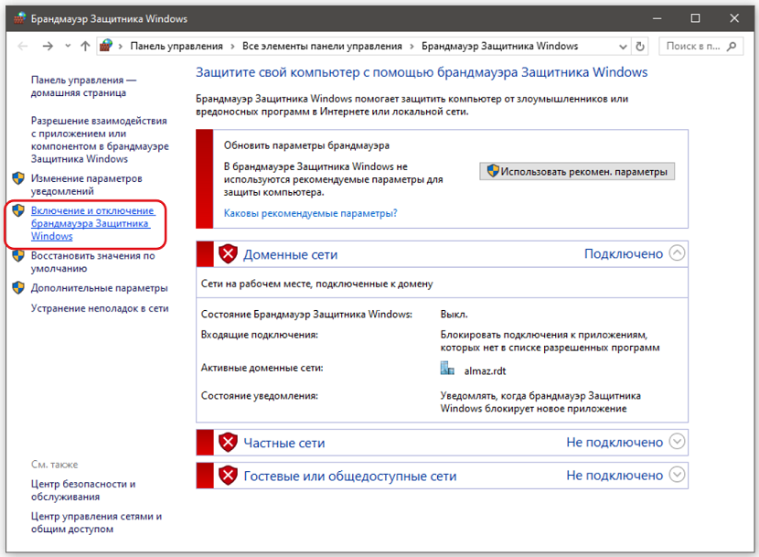Maximize the firewall window
The width and height of the screenshot is (759, 557).
[695, 18]
